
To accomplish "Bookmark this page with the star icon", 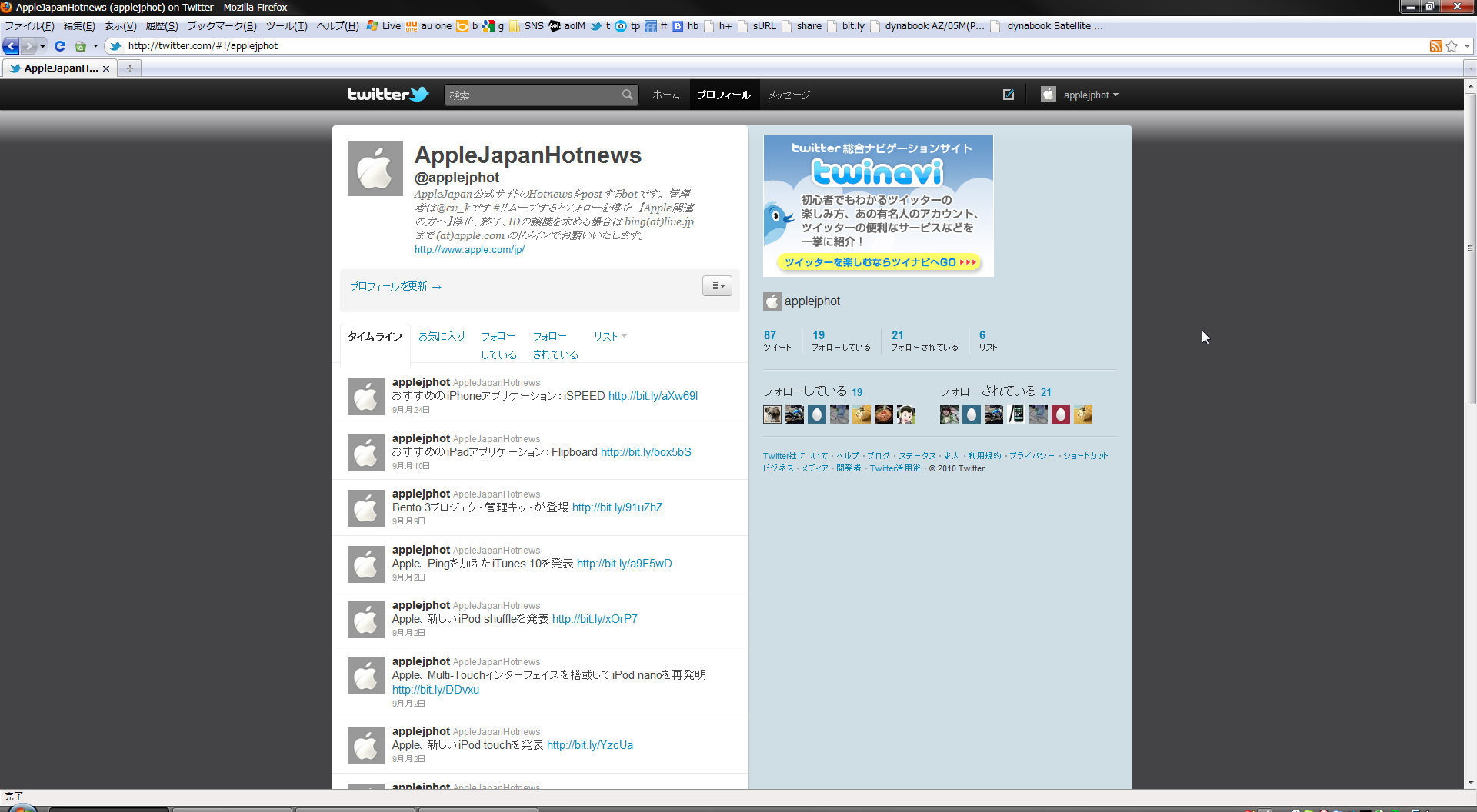I will [x=1452, y=46].
